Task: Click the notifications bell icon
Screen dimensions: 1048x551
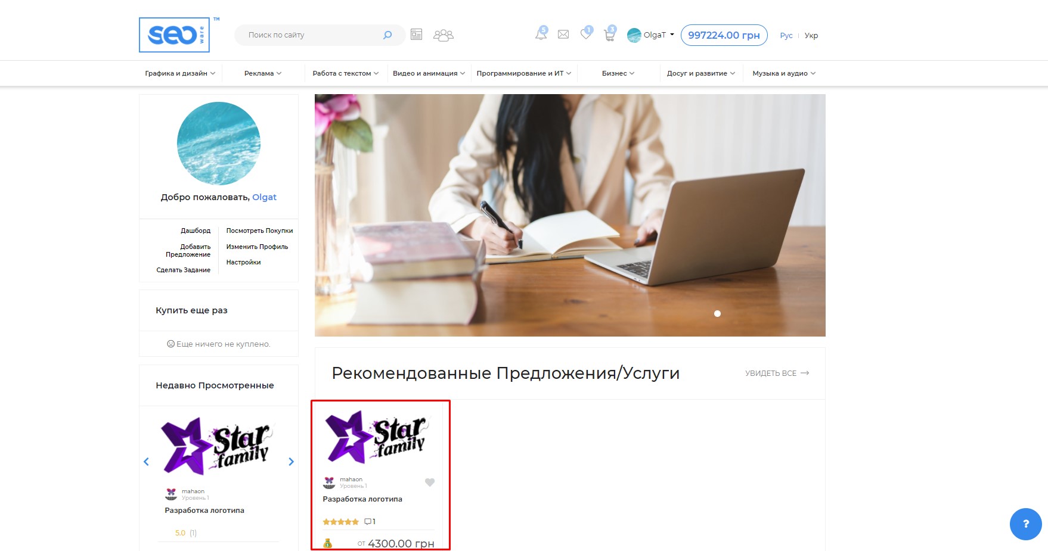Action: (x=541, y=35)
